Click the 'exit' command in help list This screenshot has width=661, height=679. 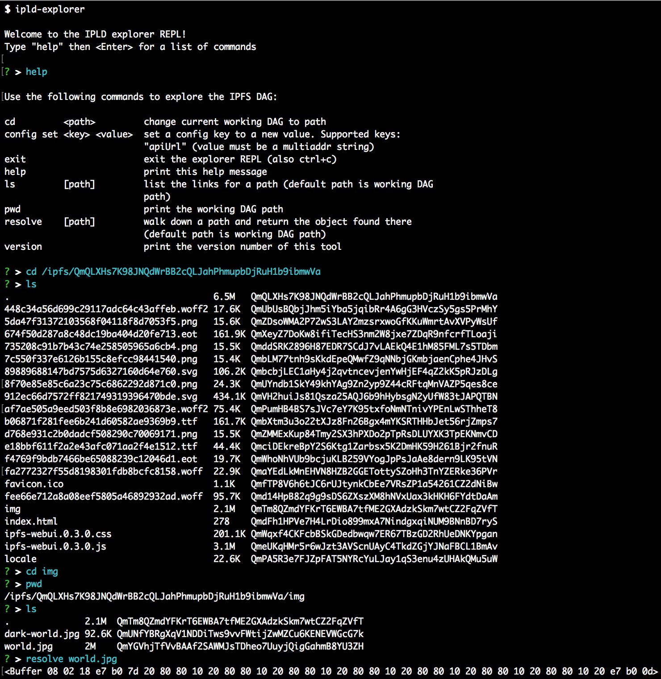(15, 159)
